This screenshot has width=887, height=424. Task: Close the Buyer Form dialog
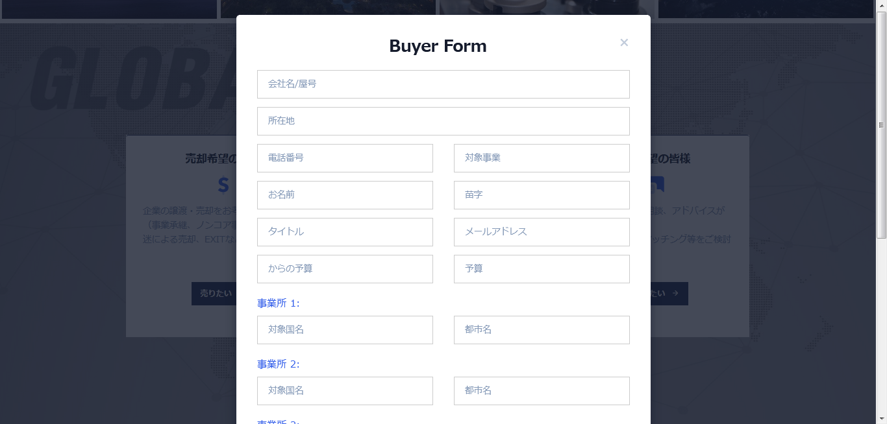[x=624, y=43]
